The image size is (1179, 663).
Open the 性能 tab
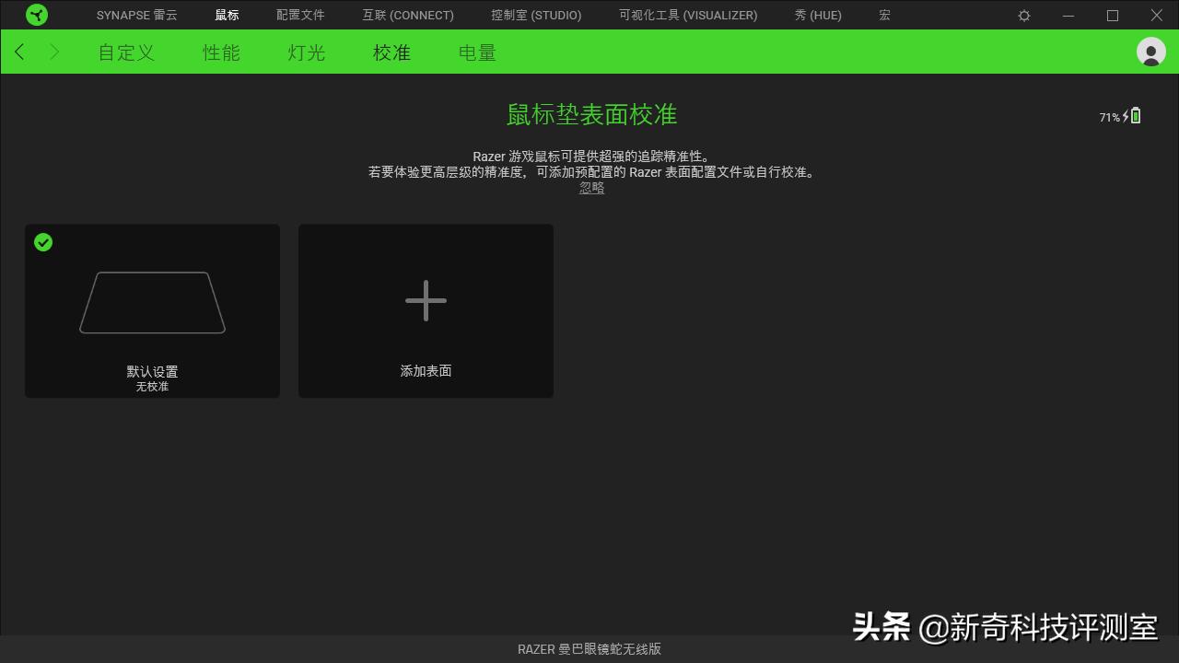(221, 52)
